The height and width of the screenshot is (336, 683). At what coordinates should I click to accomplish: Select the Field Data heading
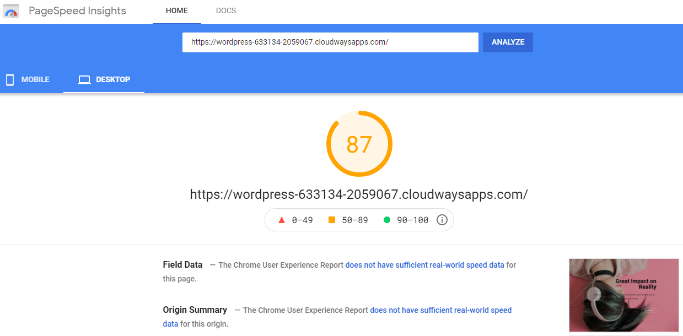coord(182,264)
